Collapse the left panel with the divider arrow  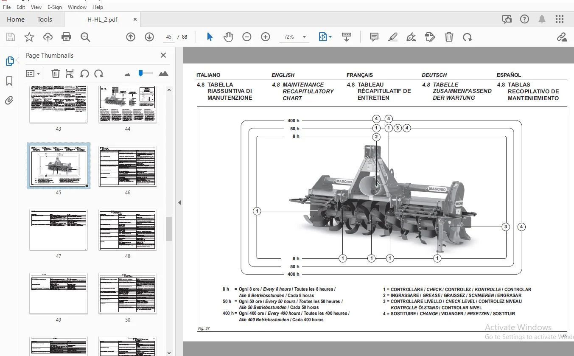coord(179,203)
